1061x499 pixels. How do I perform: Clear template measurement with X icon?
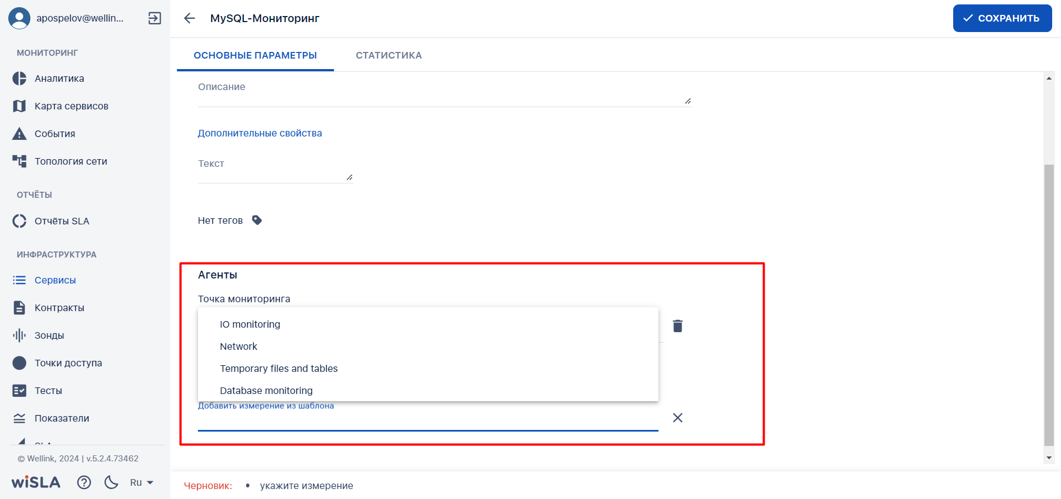[678, 418]
